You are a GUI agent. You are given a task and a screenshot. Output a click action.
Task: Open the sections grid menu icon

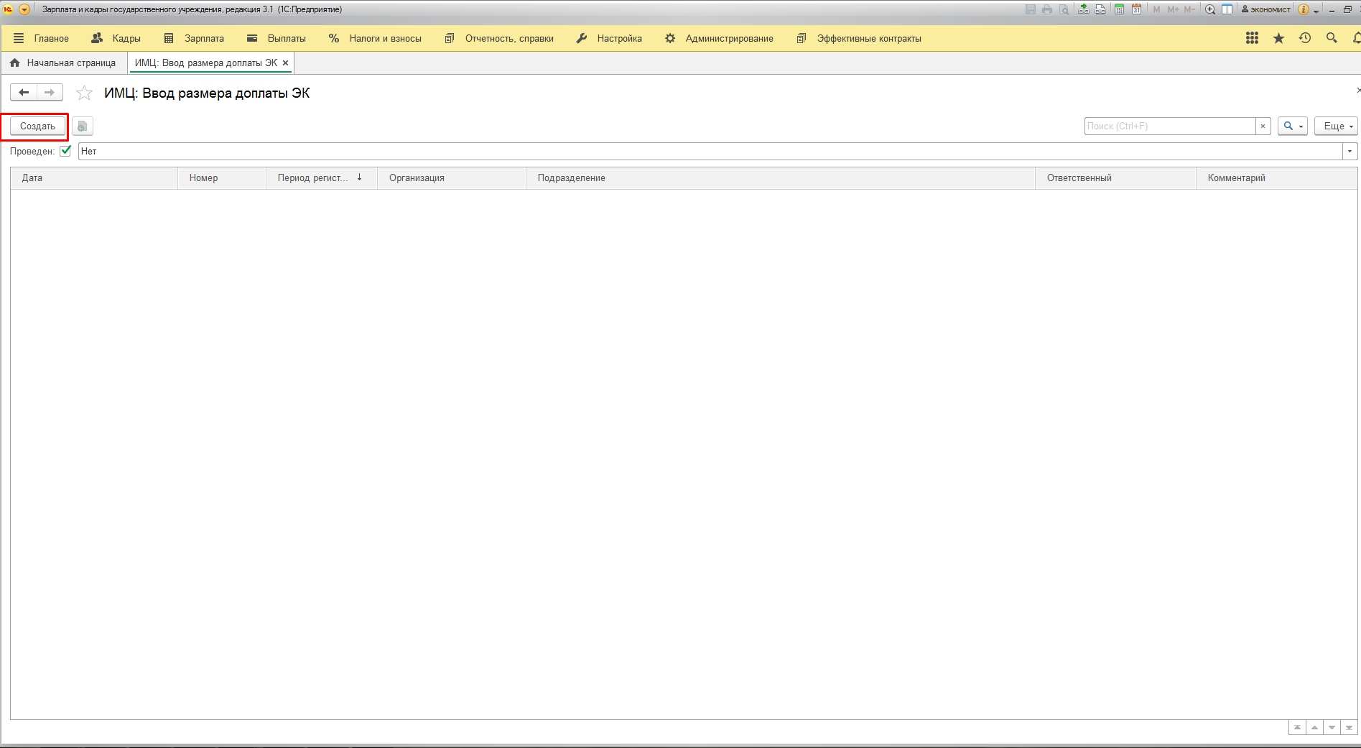[x=1252, y=38]
